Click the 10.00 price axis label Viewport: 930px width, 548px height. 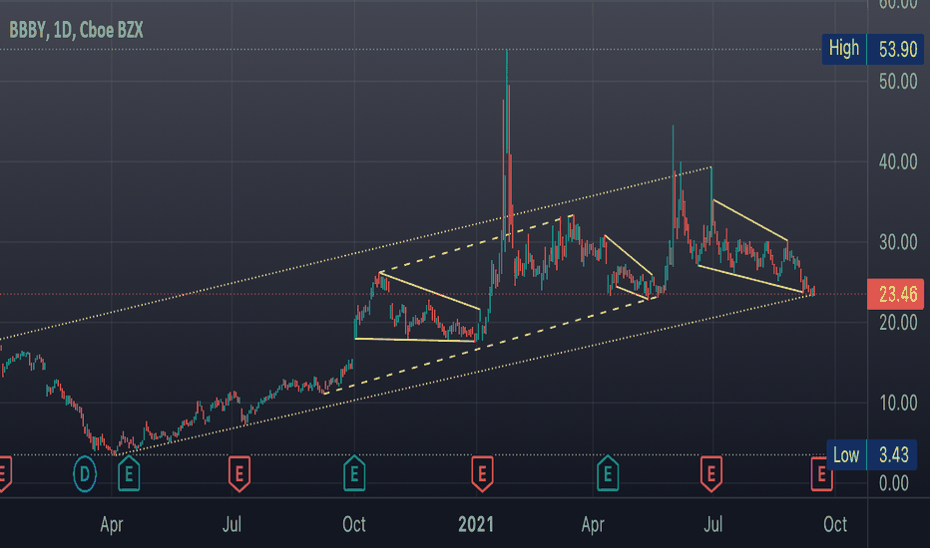898,404
